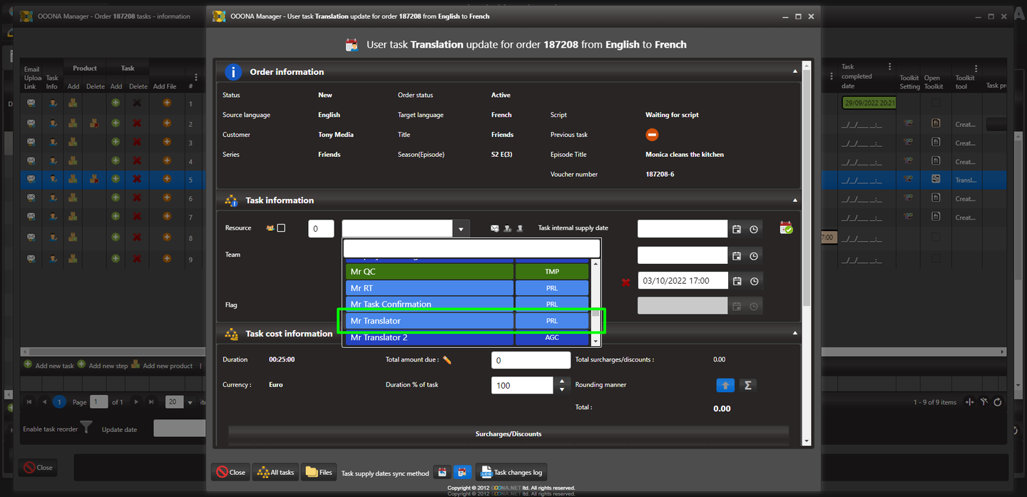Image resolution: width=1027 pixels, height=497 pixels.
Task: Click the previous task orange minus icon
Action: click(x=652, y=135)
